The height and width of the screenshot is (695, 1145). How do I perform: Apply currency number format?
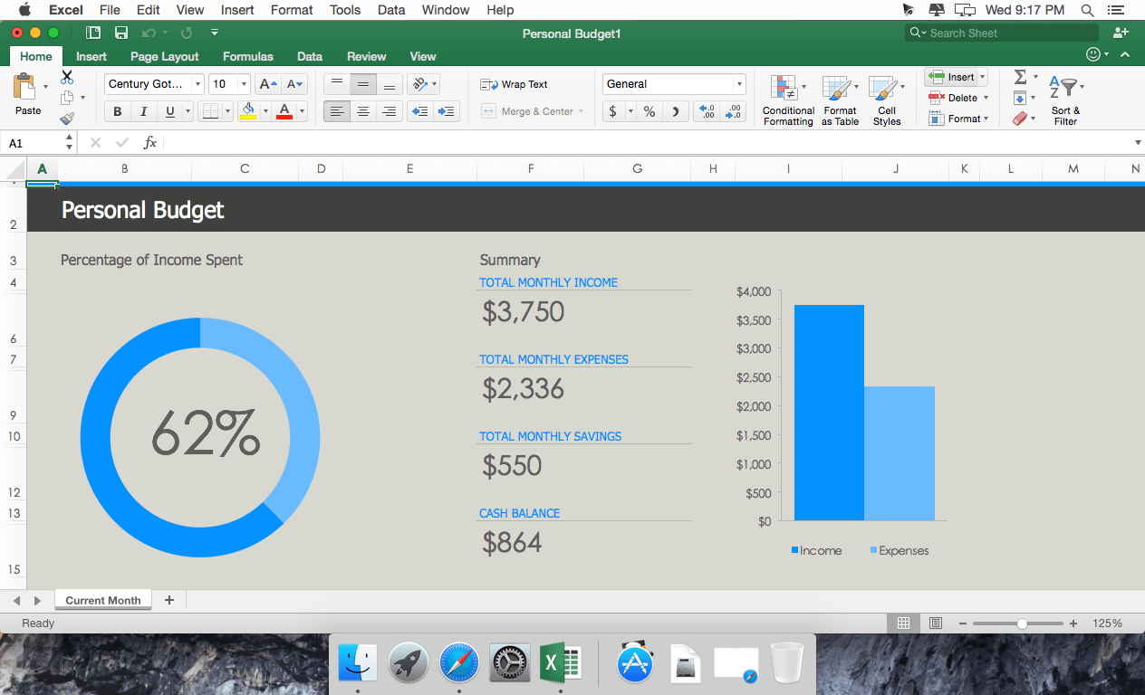(614, 110)
